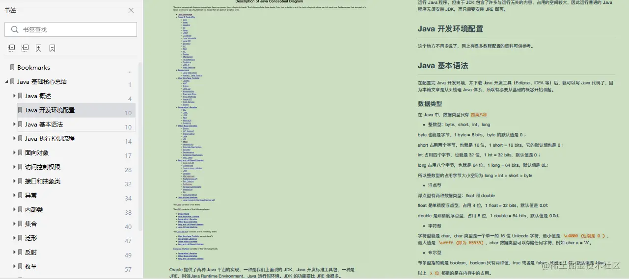Expand the 集合 bookmark arrow
The height and width of the screenshot is (279, 629).
click(x=14, y=224)
